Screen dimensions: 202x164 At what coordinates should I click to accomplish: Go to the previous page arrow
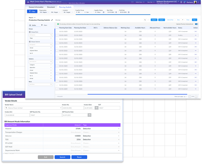190,97
